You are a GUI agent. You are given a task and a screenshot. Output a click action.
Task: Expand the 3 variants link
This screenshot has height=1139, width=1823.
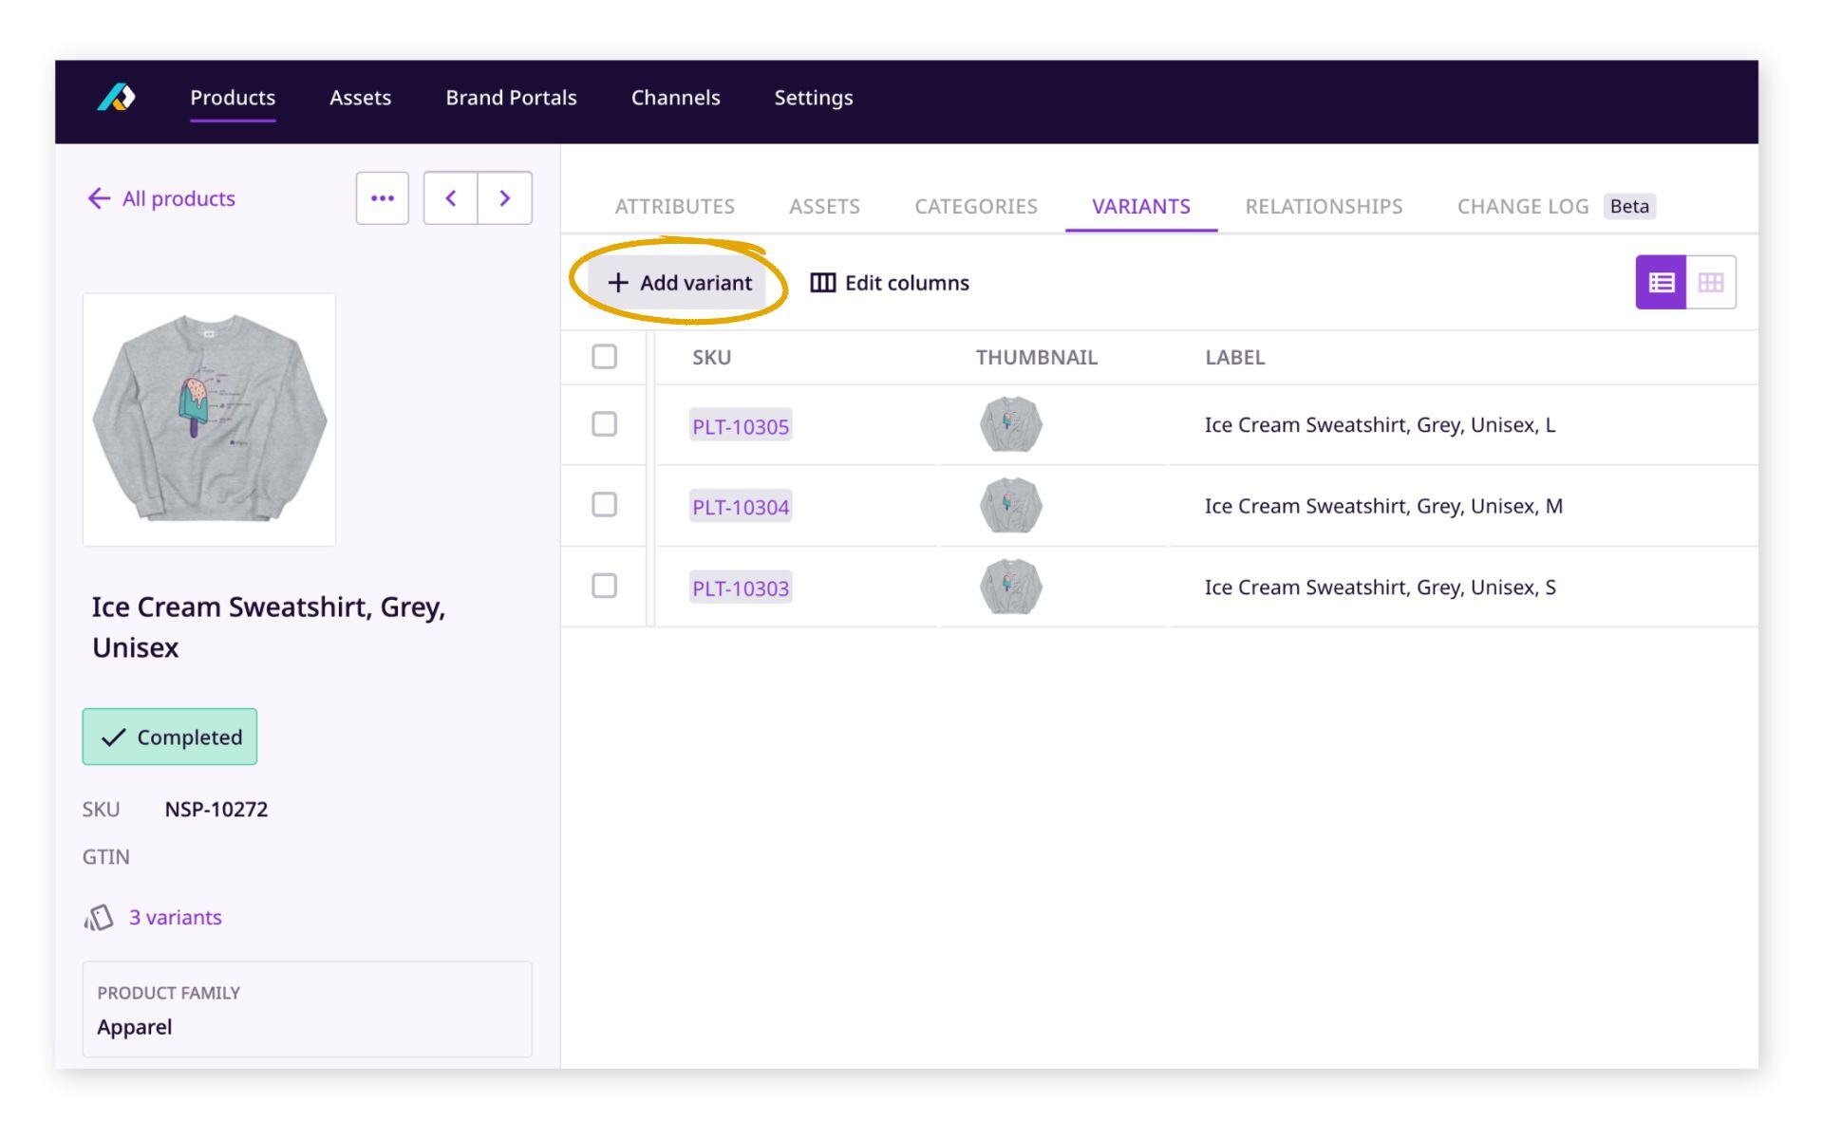pos(176,917)
